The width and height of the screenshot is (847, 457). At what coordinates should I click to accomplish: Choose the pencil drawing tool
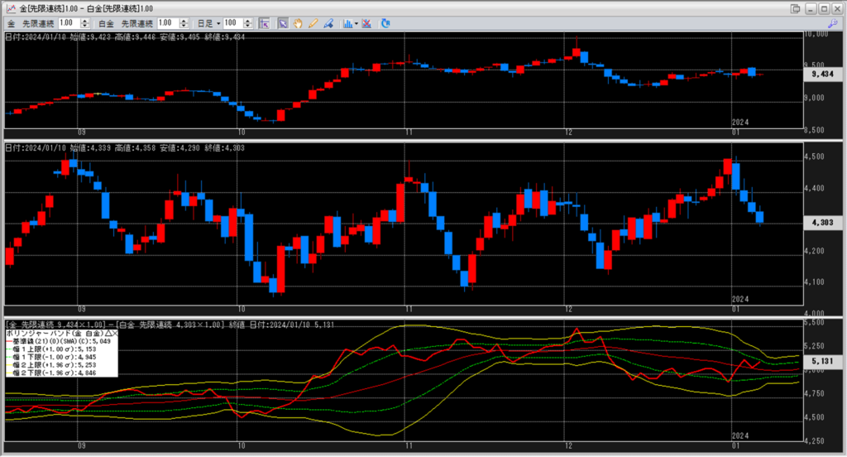click(x=313, y=23)
